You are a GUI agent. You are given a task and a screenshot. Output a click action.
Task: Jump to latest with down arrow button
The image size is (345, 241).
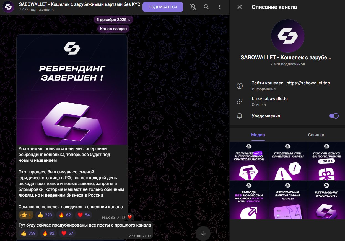pyautogui.click(x=203, y=234)
